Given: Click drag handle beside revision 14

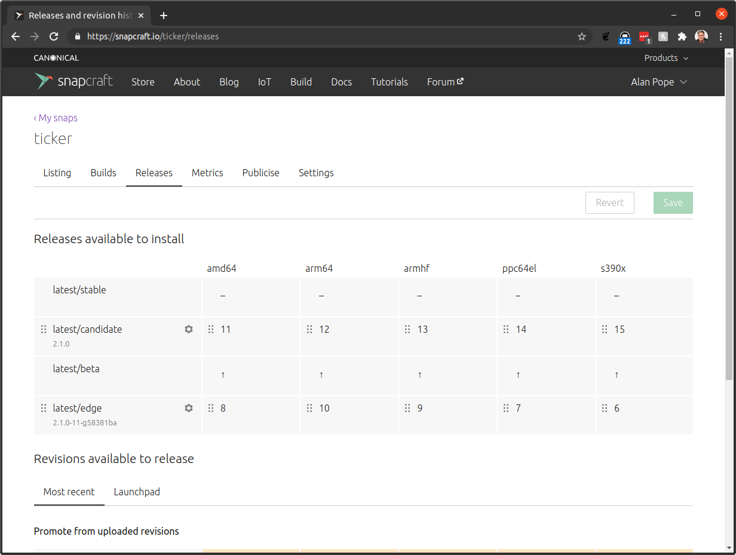Looking at the screenshot, I should pyautogui.click(x=506, y=329).
